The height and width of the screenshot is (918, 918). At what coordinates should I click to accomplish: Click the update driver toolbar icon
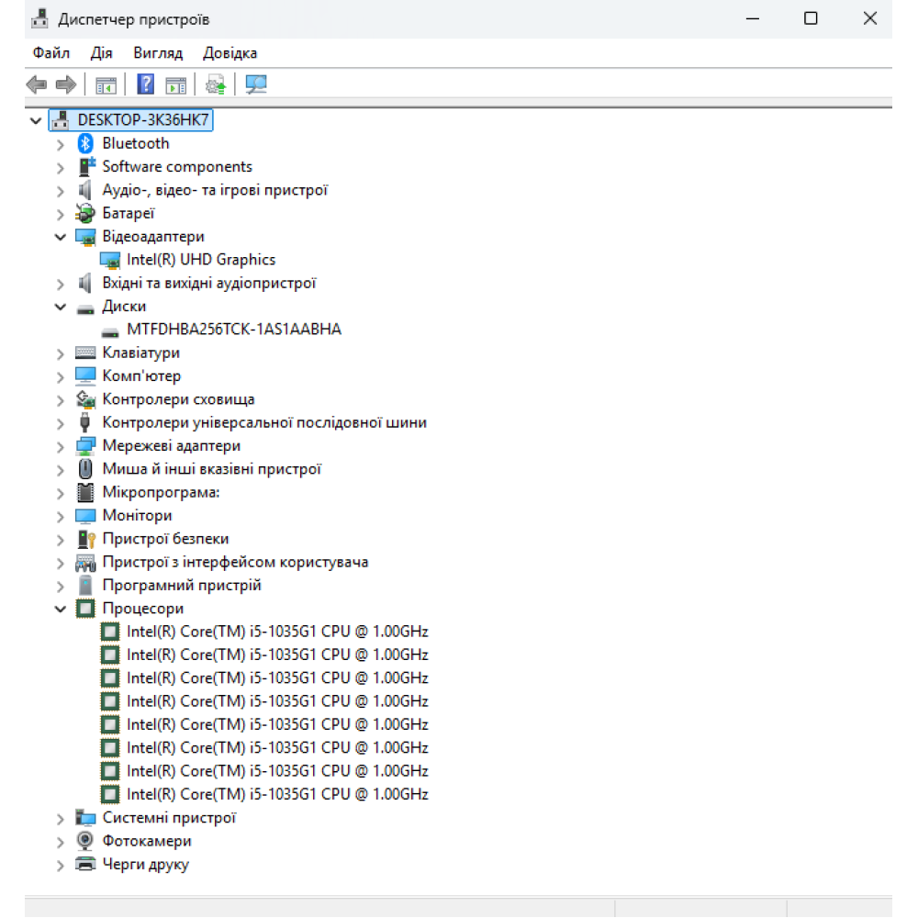pos(216,85)
